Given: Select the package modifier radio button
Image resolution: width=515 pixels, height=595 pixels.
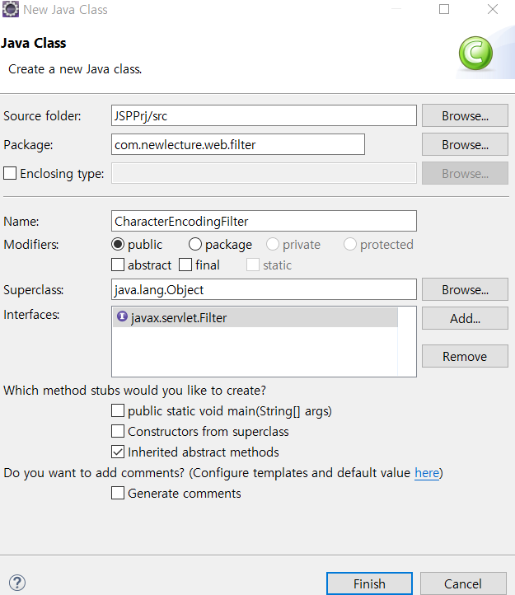Looking at the screenshot, I should tap(195, 245).
